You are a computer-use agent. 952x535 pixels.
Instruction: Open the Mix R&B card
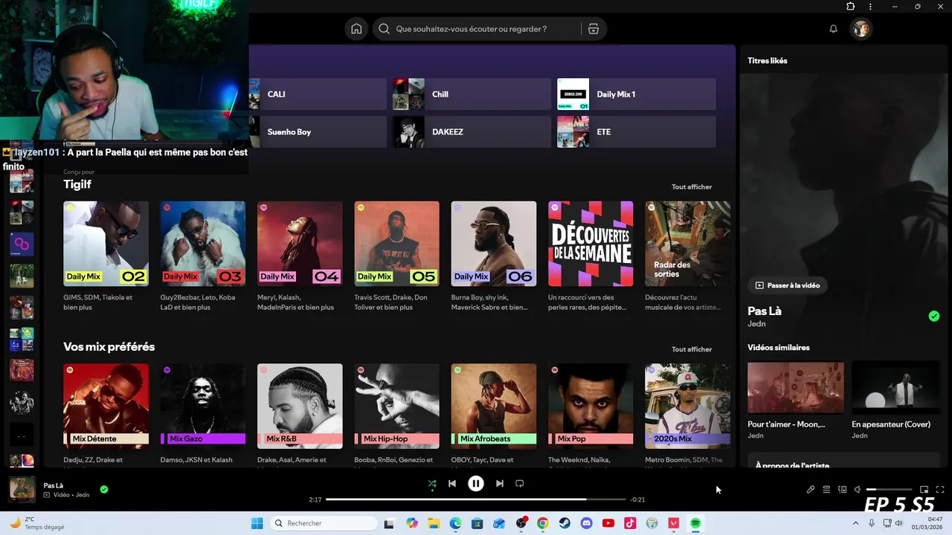pyautogui.click(x=300, y=406)
